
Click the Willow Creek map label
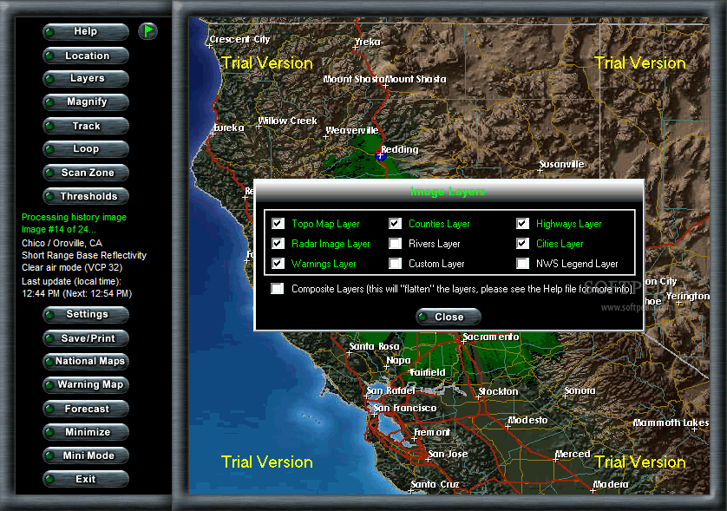[287, 121]
